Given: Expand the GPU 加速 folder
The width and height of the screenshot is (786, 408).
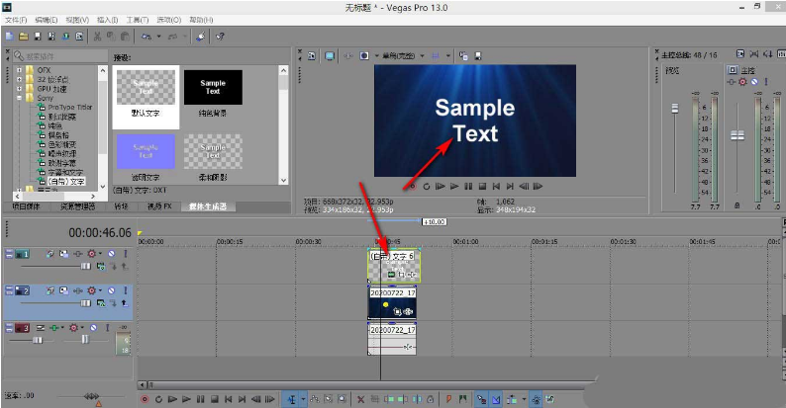Looking at the screenshot, I should 19,89.
